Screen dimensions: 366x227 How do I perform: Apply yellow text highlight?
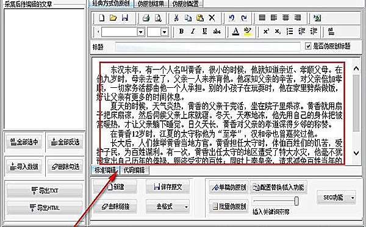click(248, 32)
